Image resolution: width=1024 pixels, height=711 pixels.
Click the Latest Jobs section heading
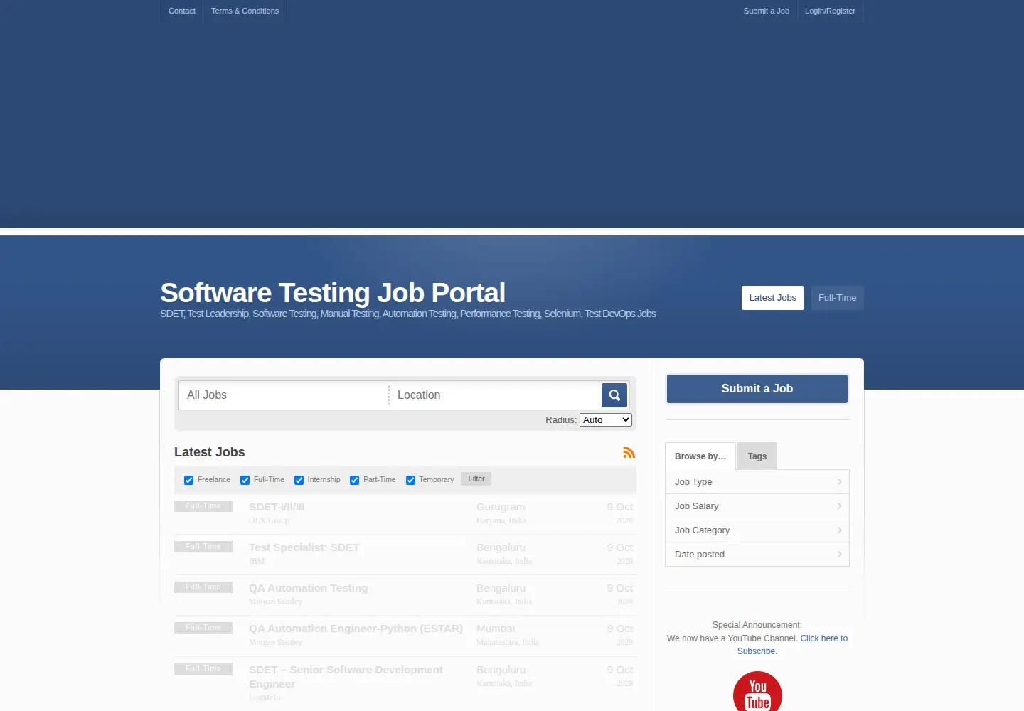pos(210,452)
